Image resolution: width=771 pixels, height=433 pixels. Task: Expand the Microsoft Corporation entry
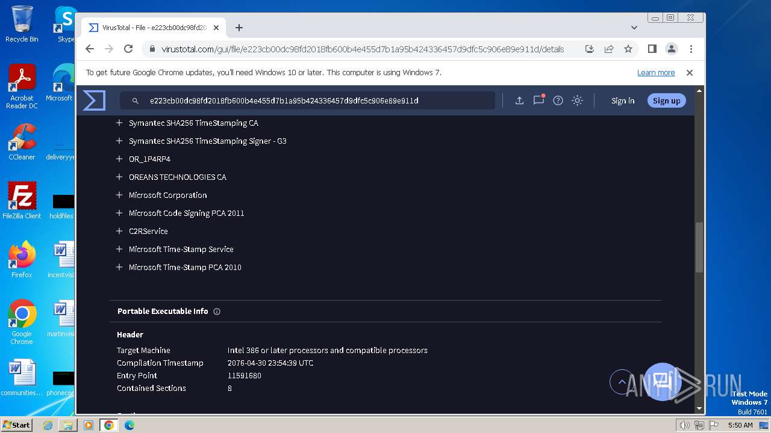pyautogui.click(x=119, y=195)
